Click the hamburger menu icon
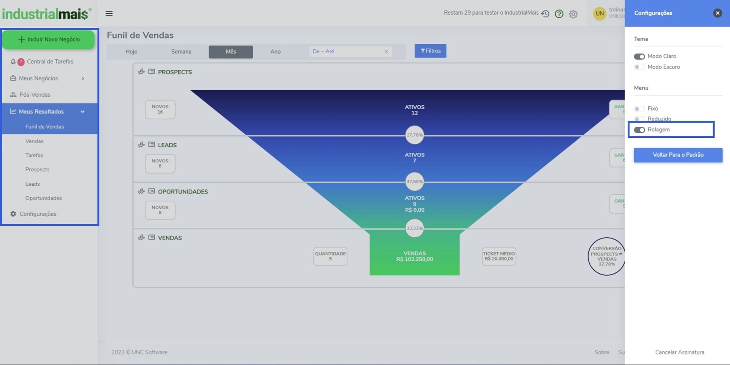Viewport: 730px width, 365px height. coord(109,13)
